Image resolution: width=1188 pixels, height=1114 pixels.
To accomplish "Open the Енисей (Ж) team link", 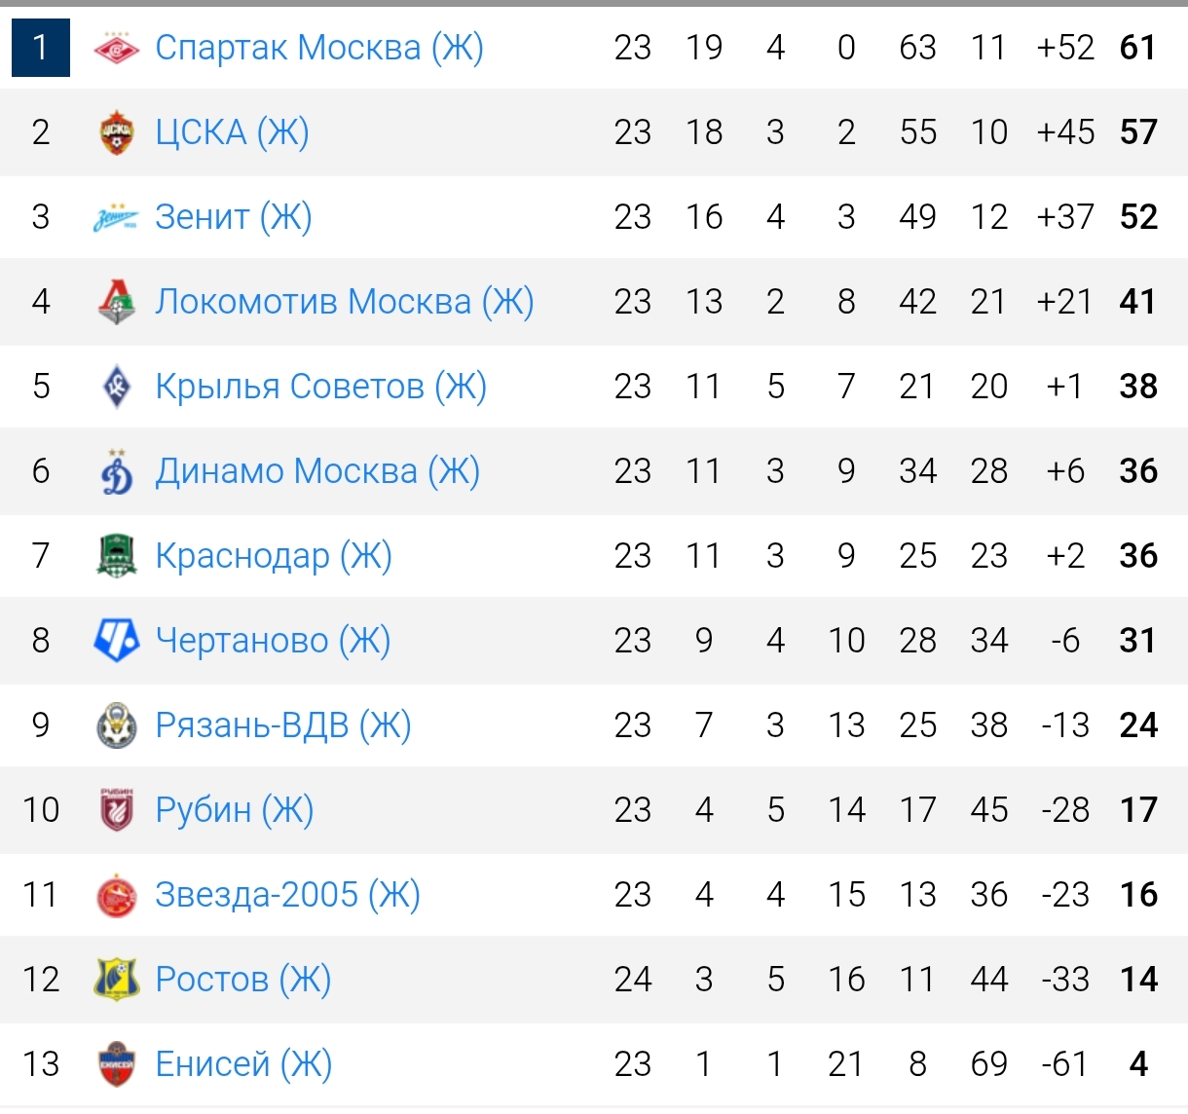I will pos(243,1064).
